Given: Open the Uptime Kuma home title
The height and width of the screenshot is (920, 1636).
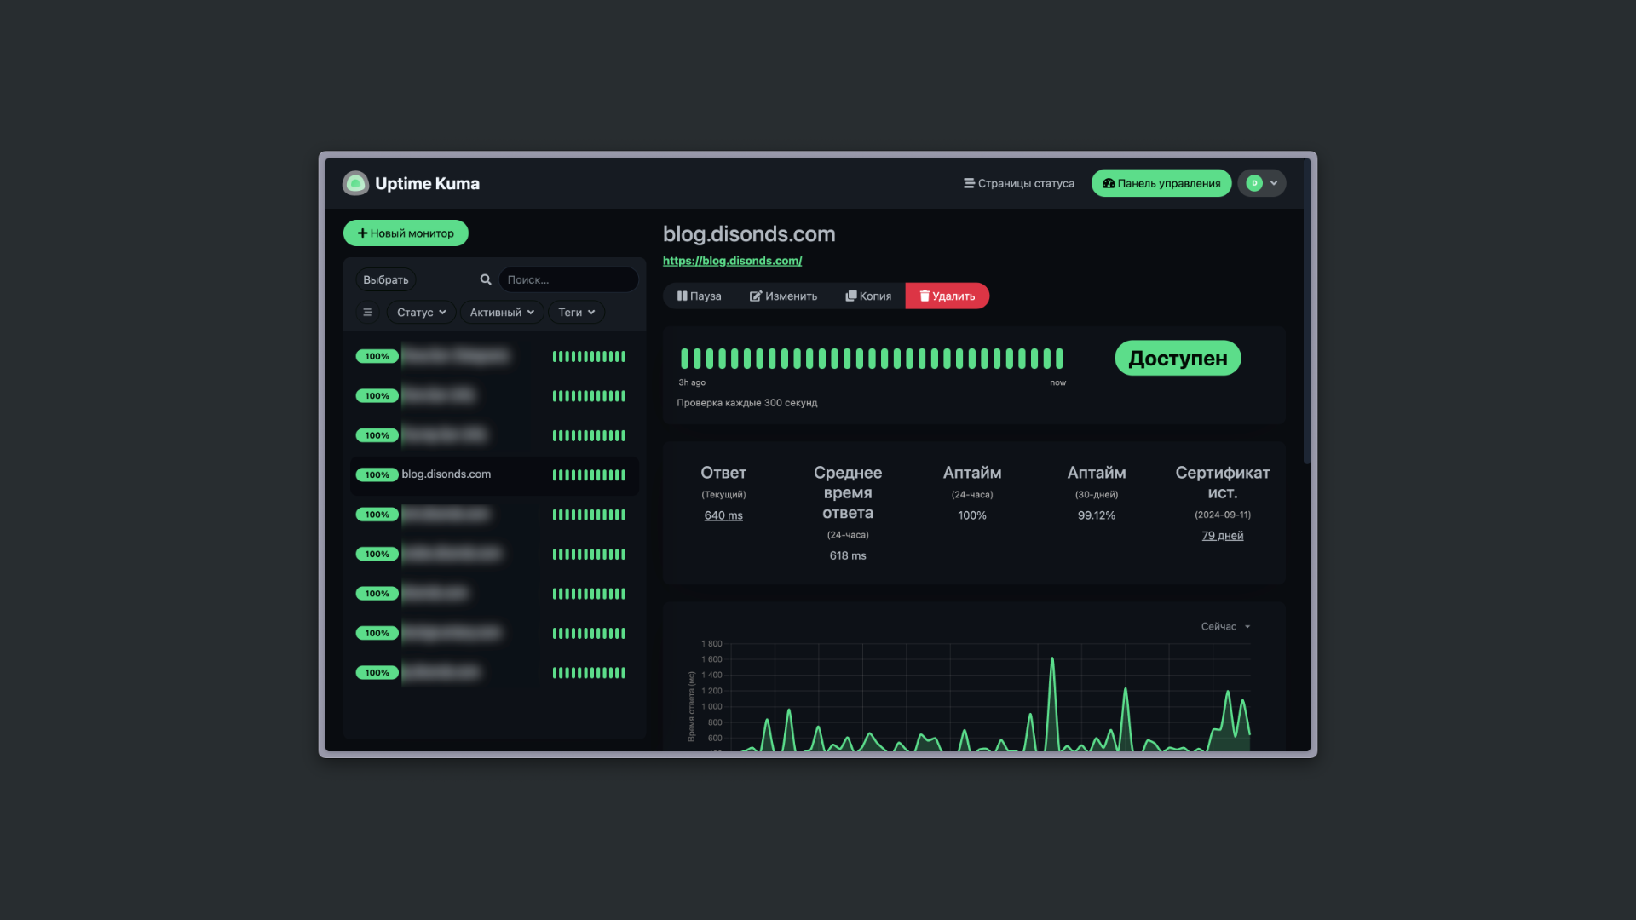Looking at the screenshot, I should point(427,183).
